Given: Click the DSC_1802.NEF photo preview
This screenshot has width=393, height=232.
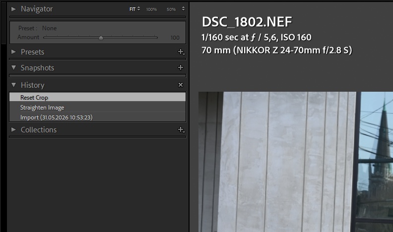Looking at the screenshot, I should click(296, 162).
